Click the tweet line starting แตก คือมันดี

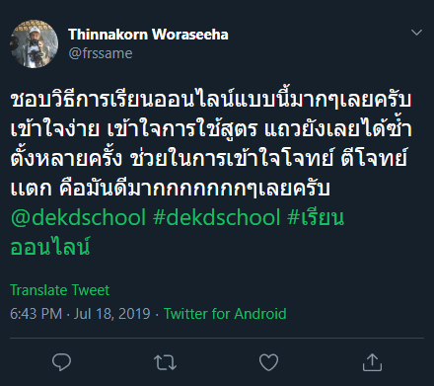[170, 188]
